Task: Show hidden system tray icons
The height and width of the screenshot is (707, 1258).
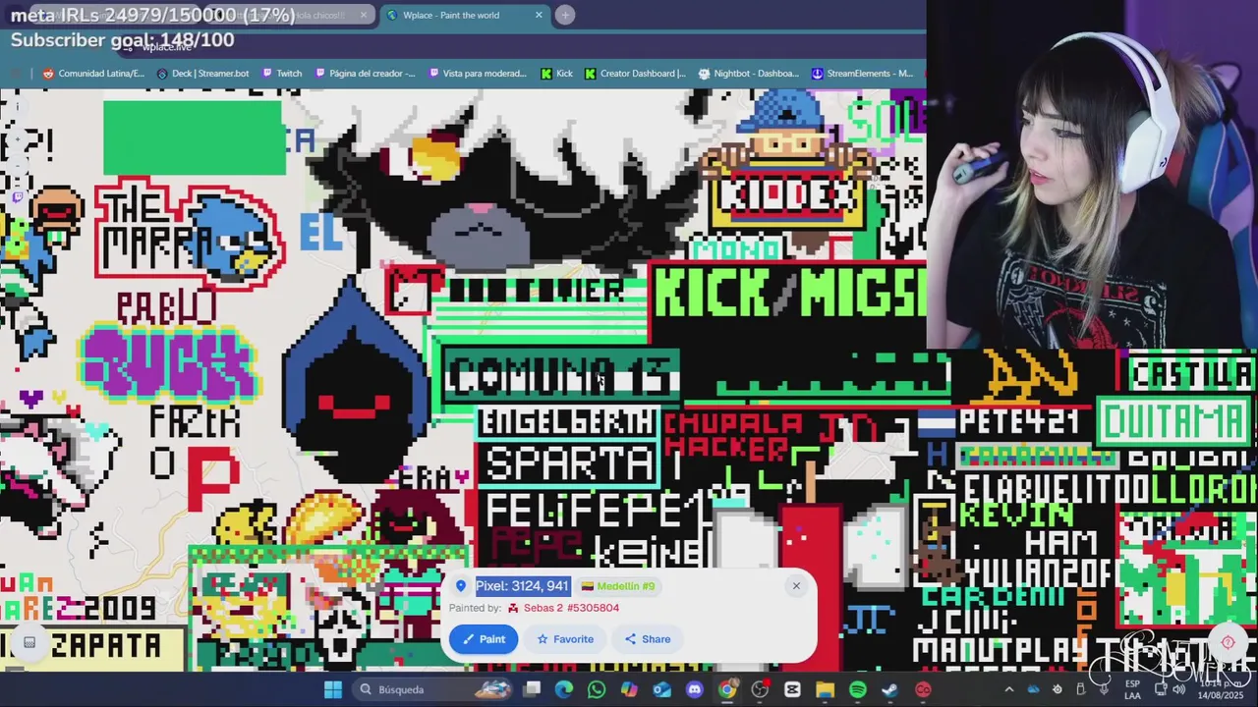Action: coord(1009,689)
